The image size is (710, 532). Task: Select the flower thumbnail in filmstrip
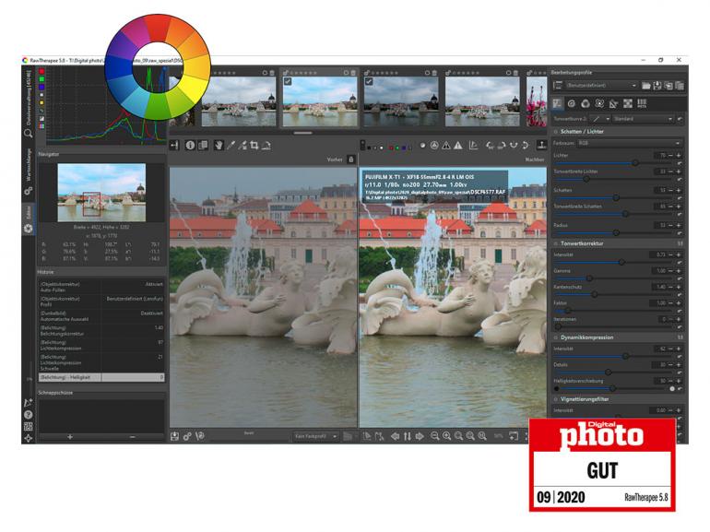click(537, 101)
